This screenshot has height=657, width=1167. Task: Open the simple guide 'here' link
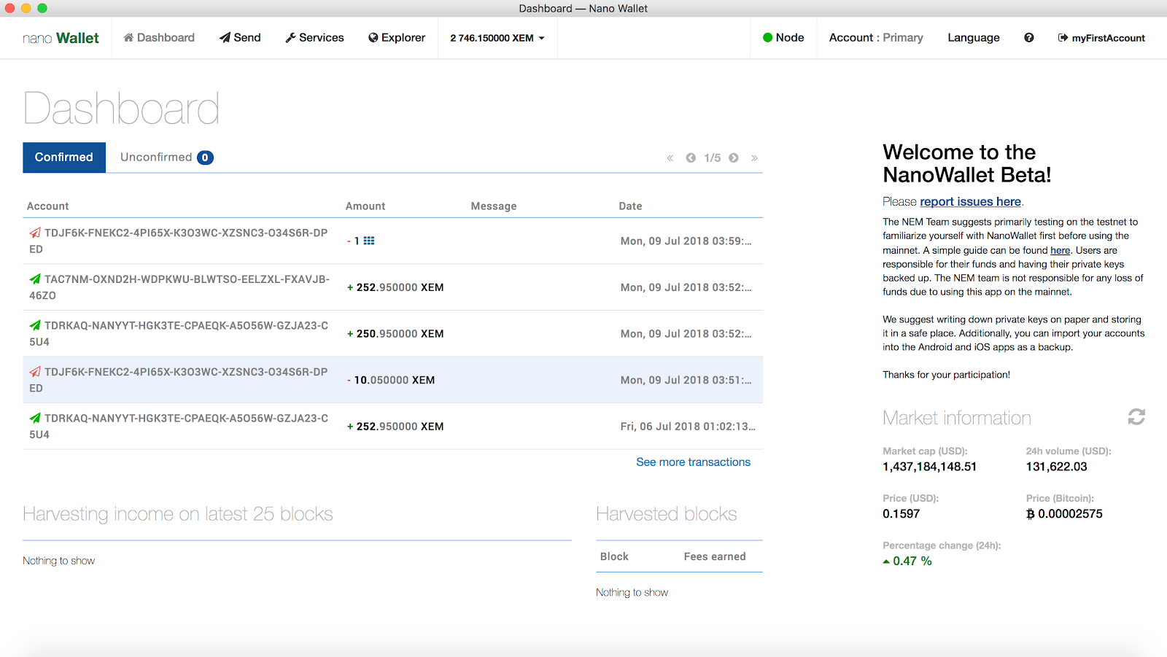pos(1060,250)
